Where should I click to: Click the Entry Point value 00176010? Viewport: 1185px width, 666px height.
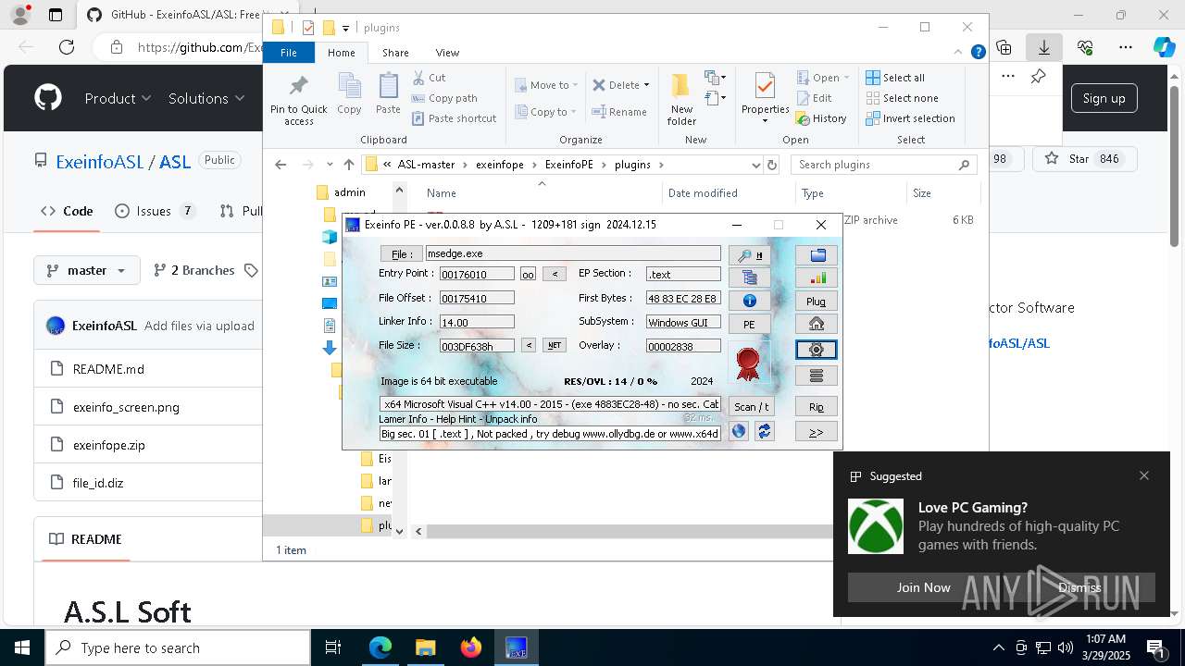point(477,275)
